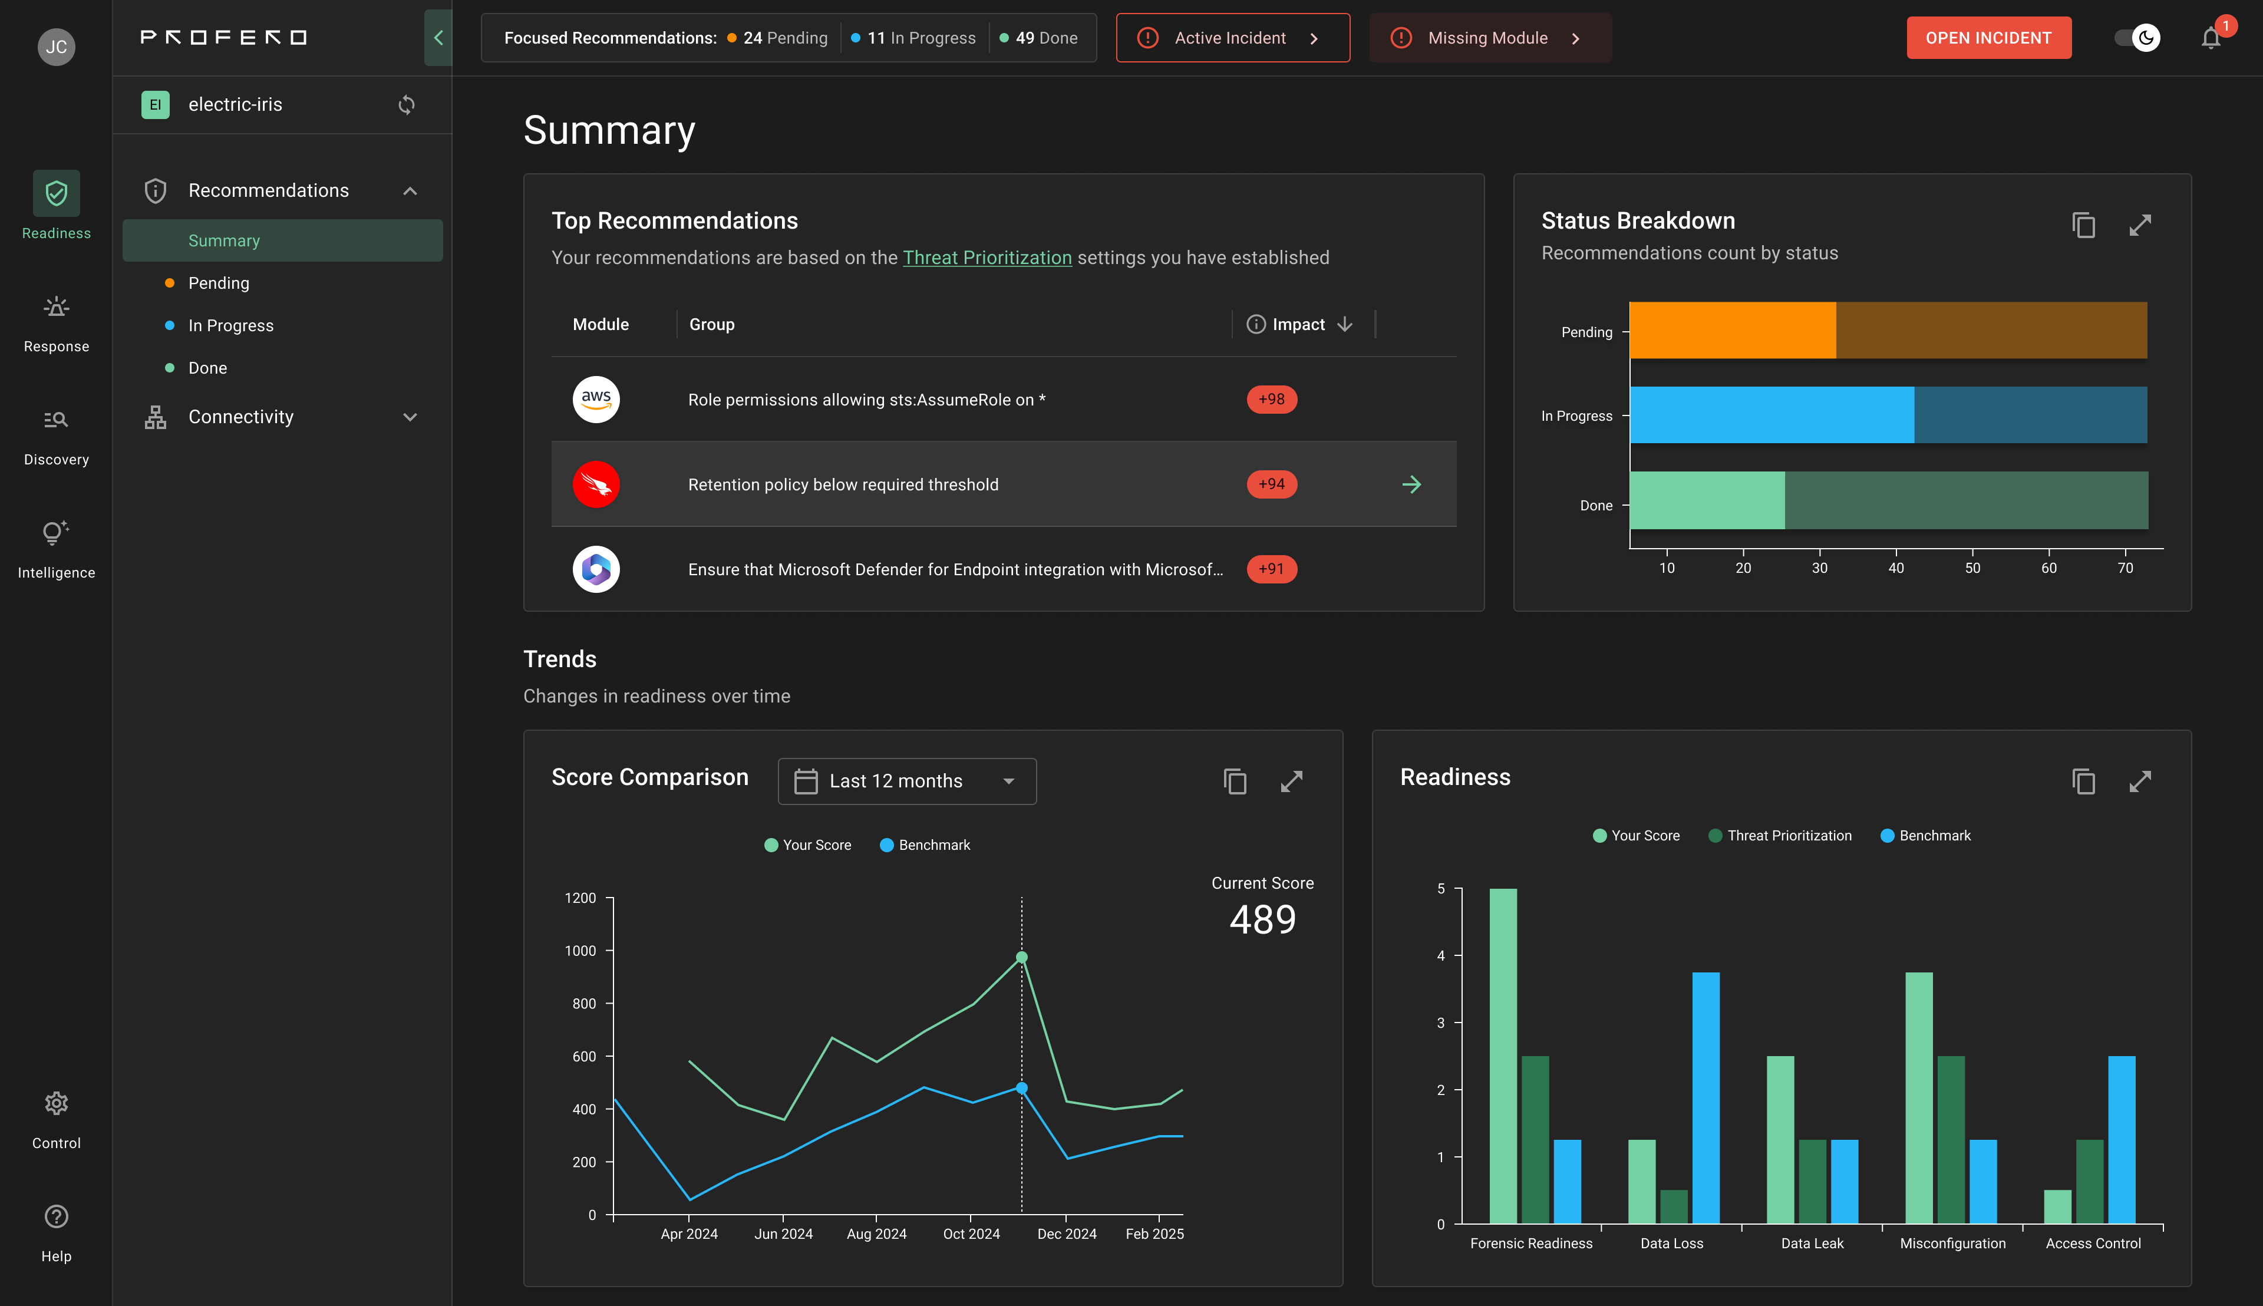
Task: Toggle Threat Prioritization legend in Readiness chart
Action: pyautogui.click(x=1780, y=835)
